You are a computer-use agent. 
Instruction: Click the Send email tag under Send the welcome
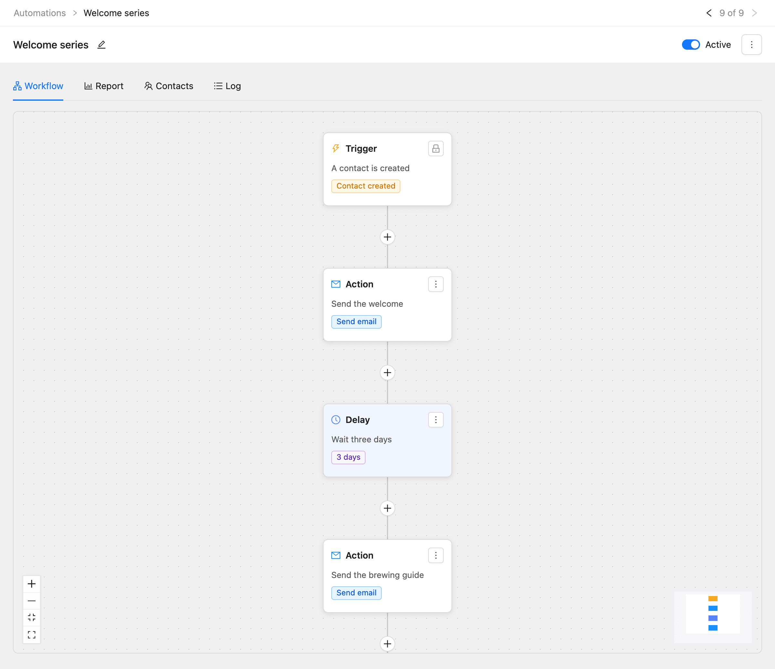356,322
